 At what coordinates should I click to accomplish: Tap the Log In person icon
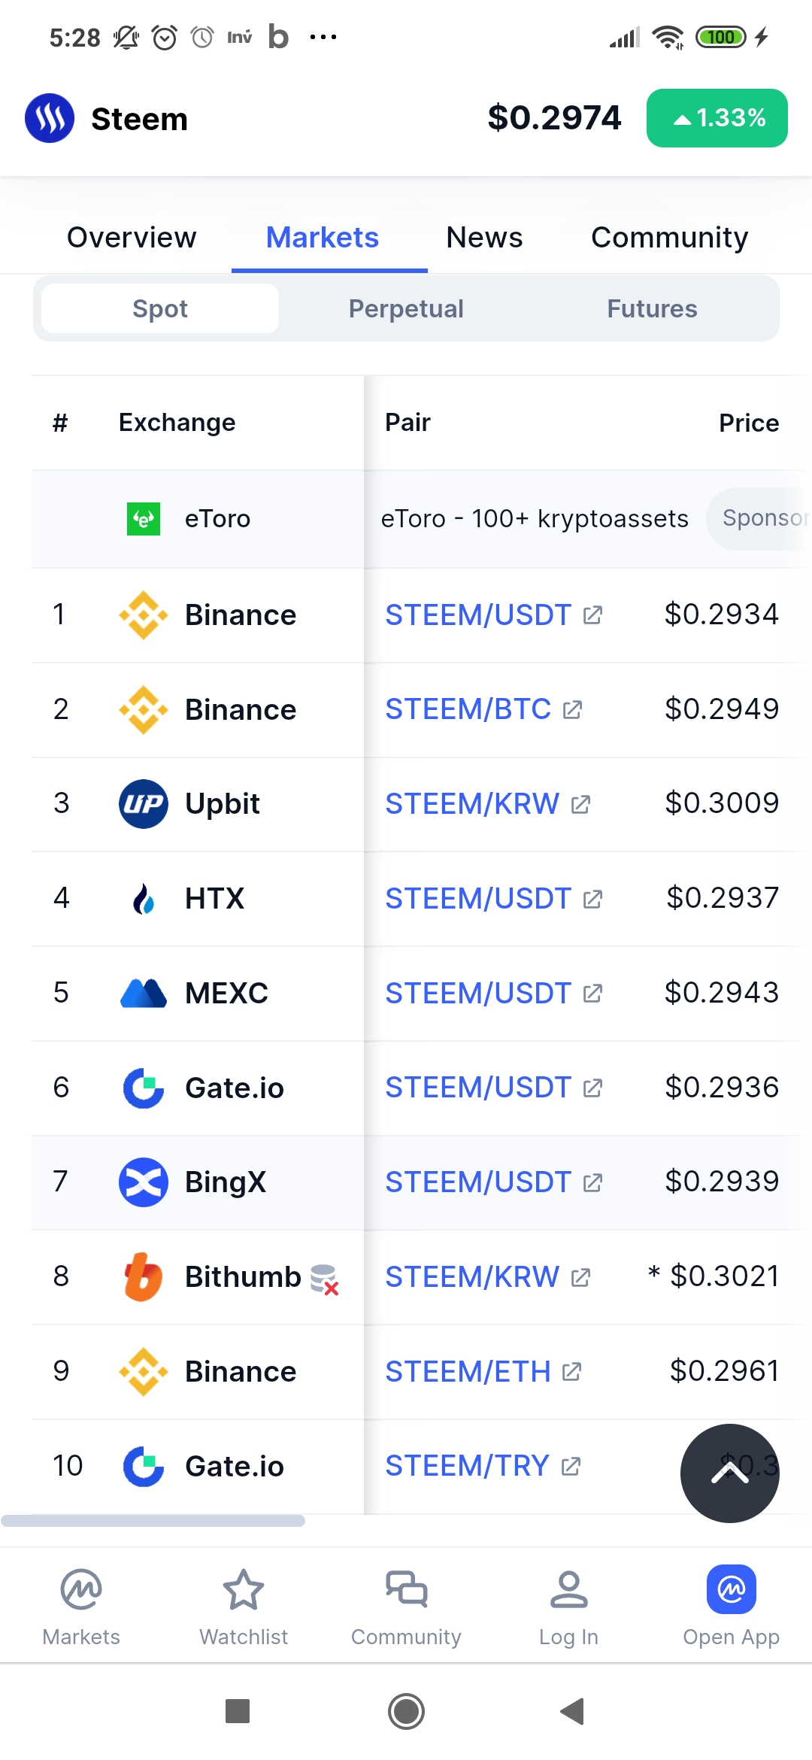[x=568, y=1589]
